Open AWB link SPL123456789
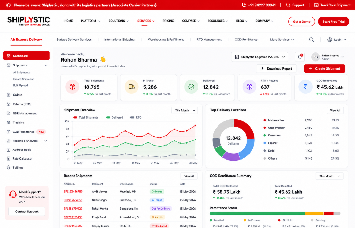 point(73,192)
